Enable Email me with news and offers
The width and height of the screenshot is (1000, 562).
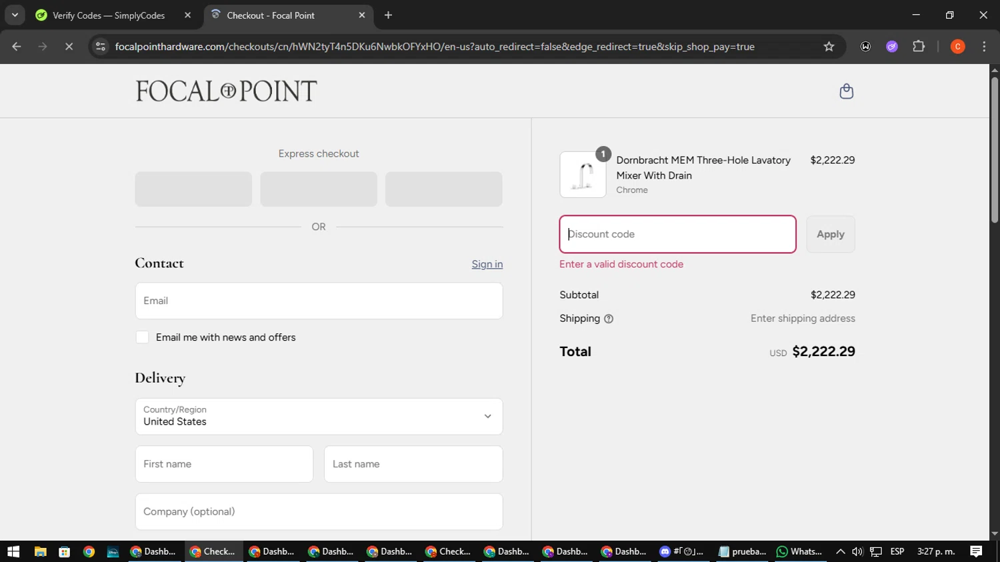(x=142, y=337)
